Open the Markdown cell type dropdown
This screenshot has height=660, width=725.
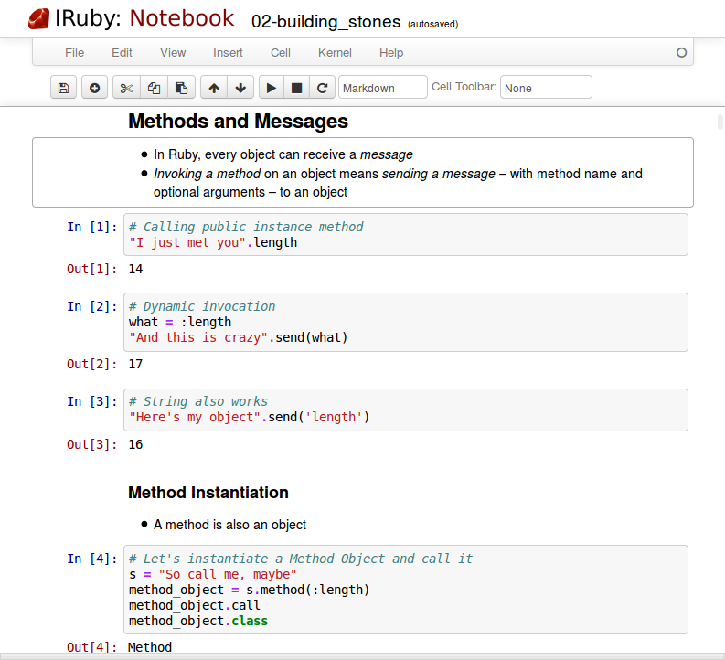tap(382, 88)
